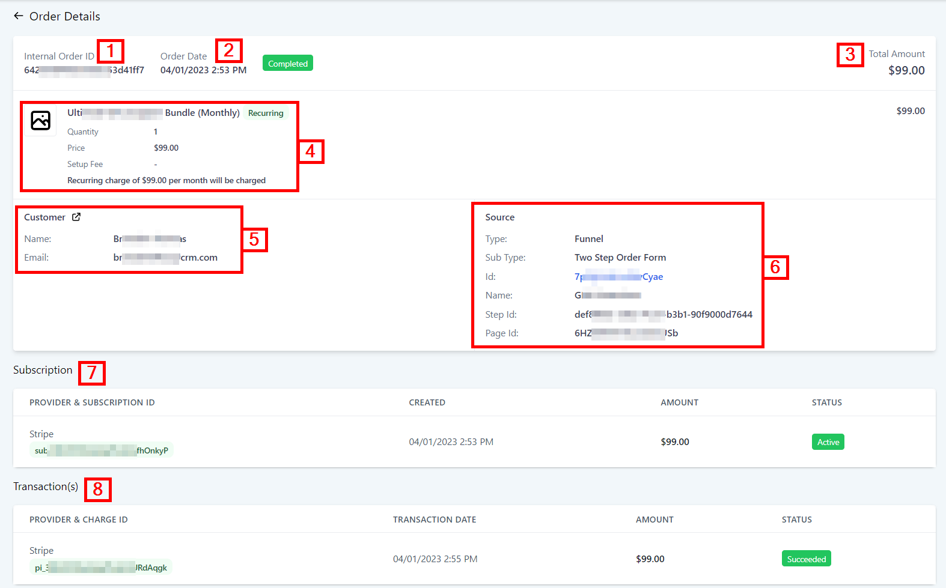Click the Transaction Date column header

[x=434, y=520]
